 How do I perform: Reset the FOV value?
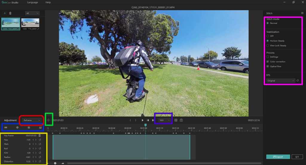click(x=40, y=153)
